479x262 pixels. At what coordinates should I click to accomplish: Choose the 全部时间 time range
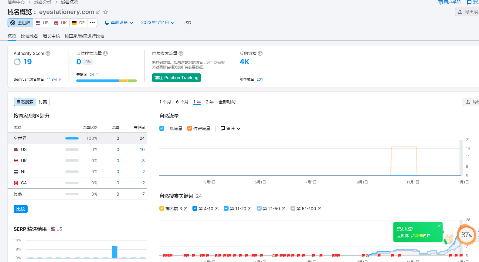[227, 102]
